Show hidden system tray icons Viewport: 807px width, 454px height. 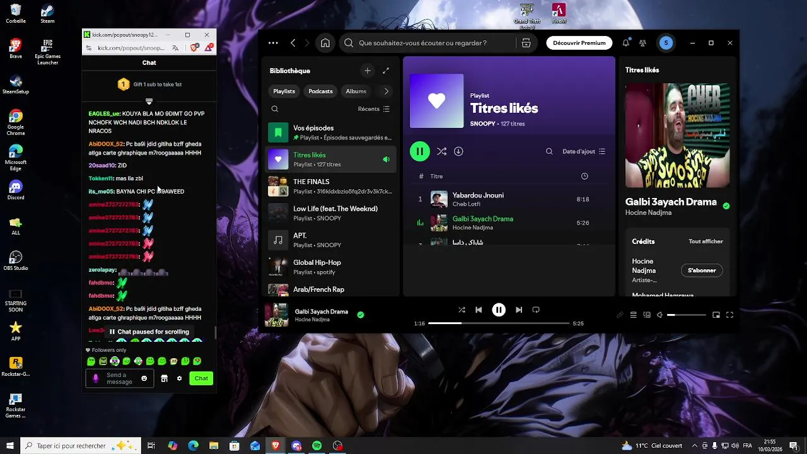click(x=695, y=445)
